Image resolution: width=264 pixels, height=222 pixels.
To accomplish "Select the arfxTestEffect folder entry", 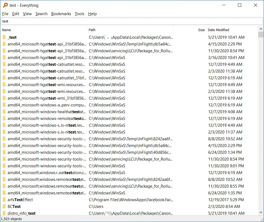I will (20, 200).
